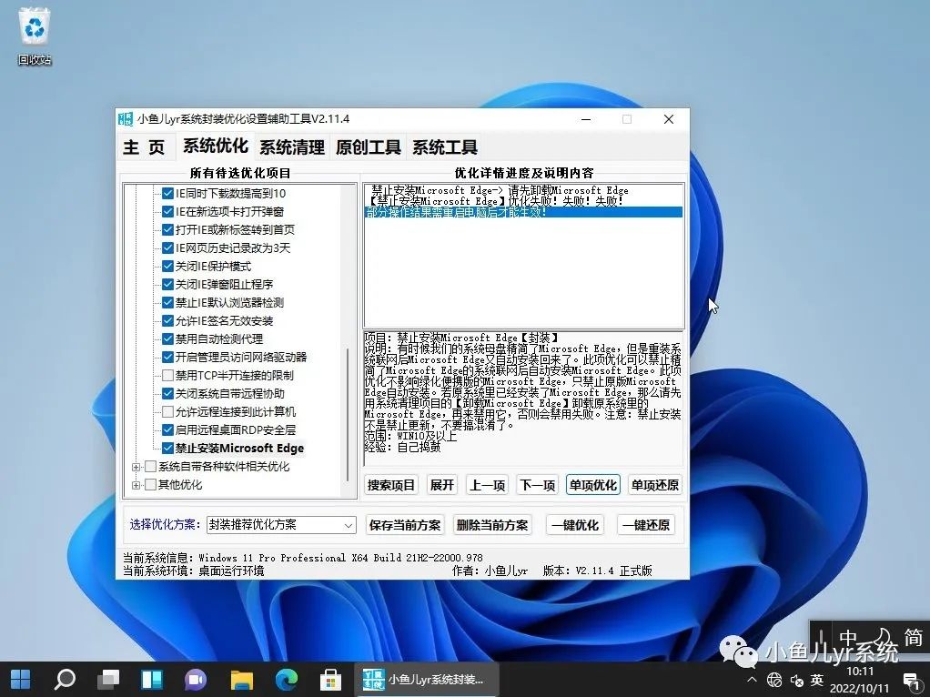This screenshot has height=697, width=930.
Task: Uncheck 禁止安装Microsoft Edge
Action: (x=167, y=449)
